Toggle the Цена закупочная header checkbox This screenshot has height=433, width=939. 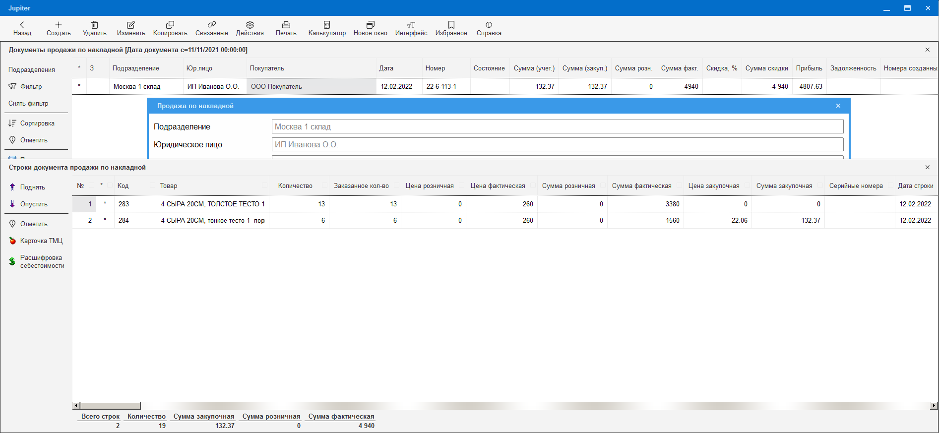(747, 186)
